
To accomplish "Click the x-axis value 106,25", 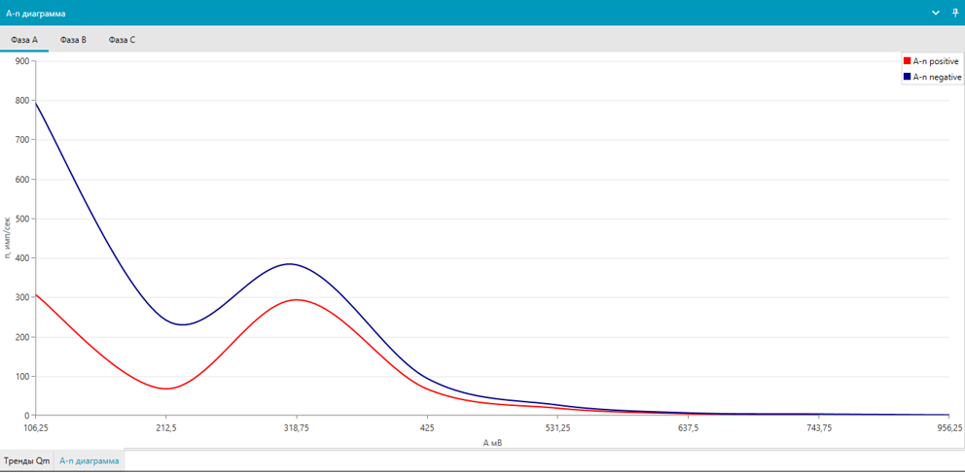I will 37,428.
